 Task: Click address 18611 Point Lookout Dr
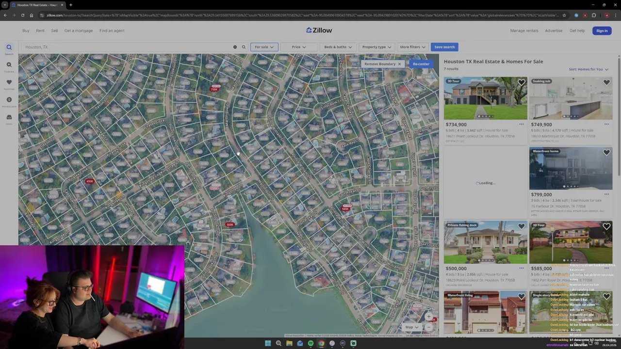[x=480, y=136]
